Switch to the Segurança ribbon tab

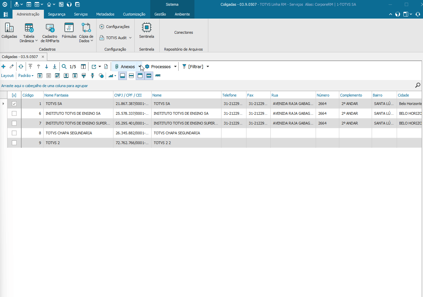(x=56, y=14)
